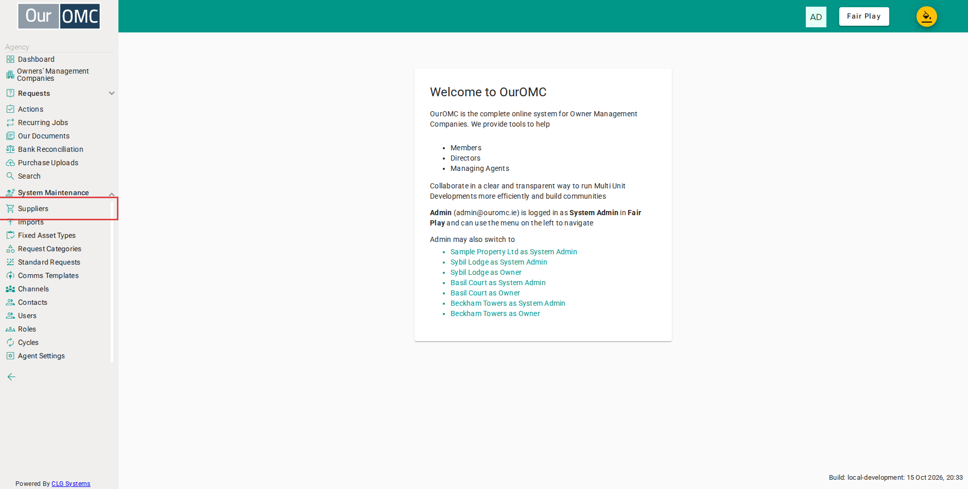Click the Cycles refresh icon

coord(10,342)
